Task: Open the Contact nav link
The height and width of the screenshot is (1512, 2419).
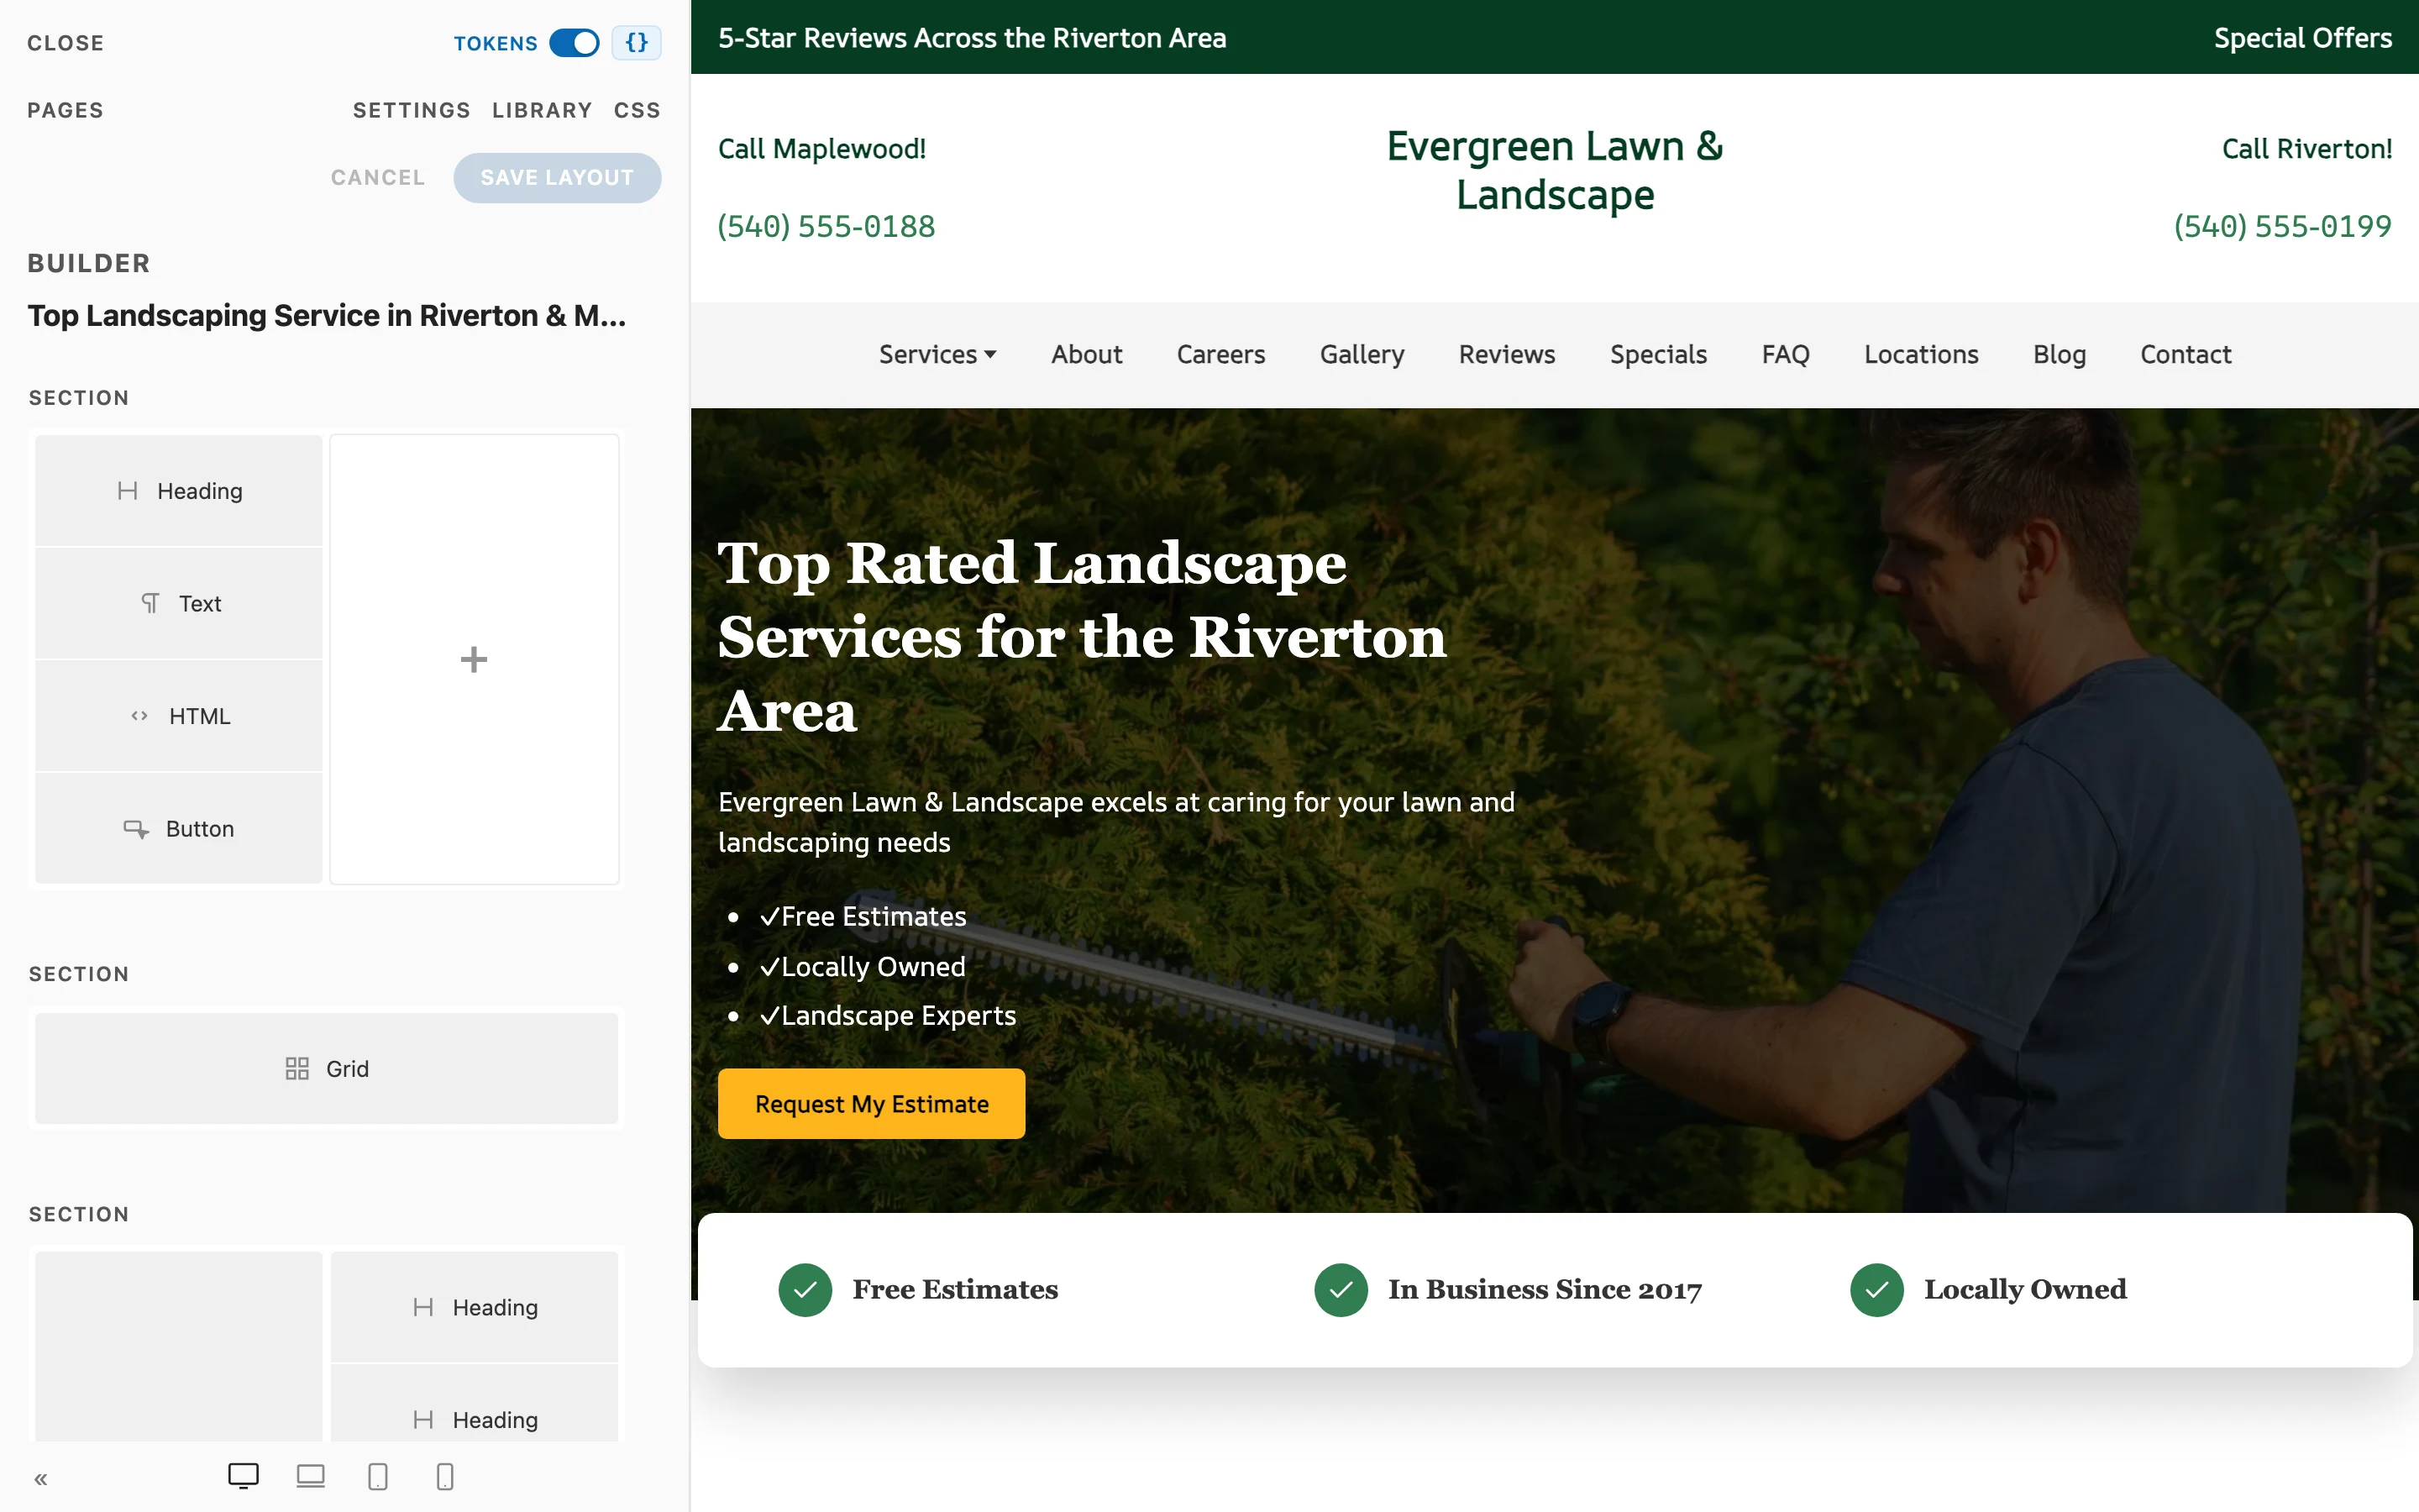Action: tap(2186, 355)
